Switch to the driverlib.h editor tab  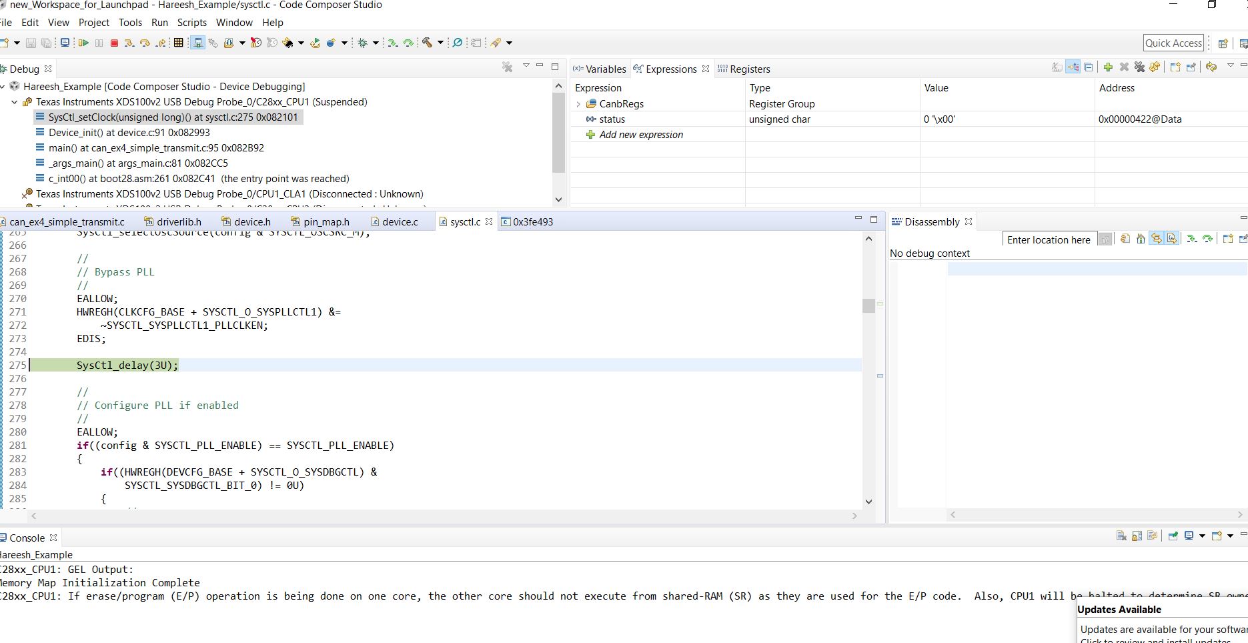click(173, 221)
